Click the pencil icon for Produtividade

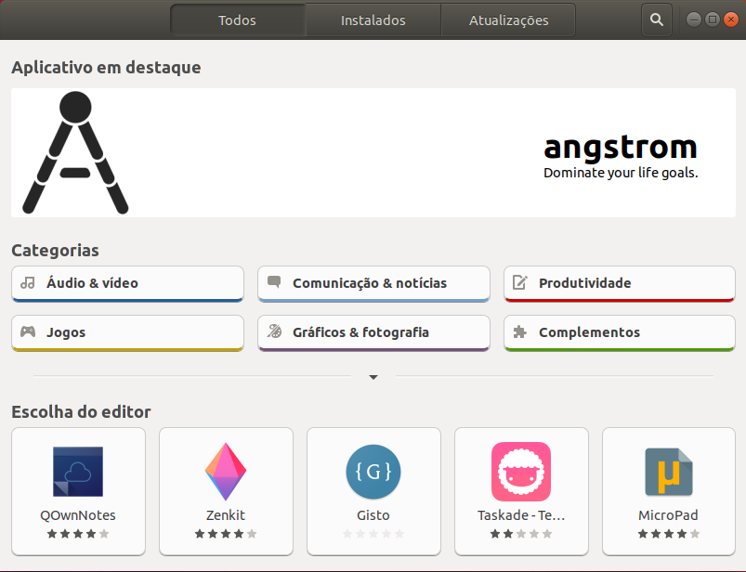(x=519, y=282)
